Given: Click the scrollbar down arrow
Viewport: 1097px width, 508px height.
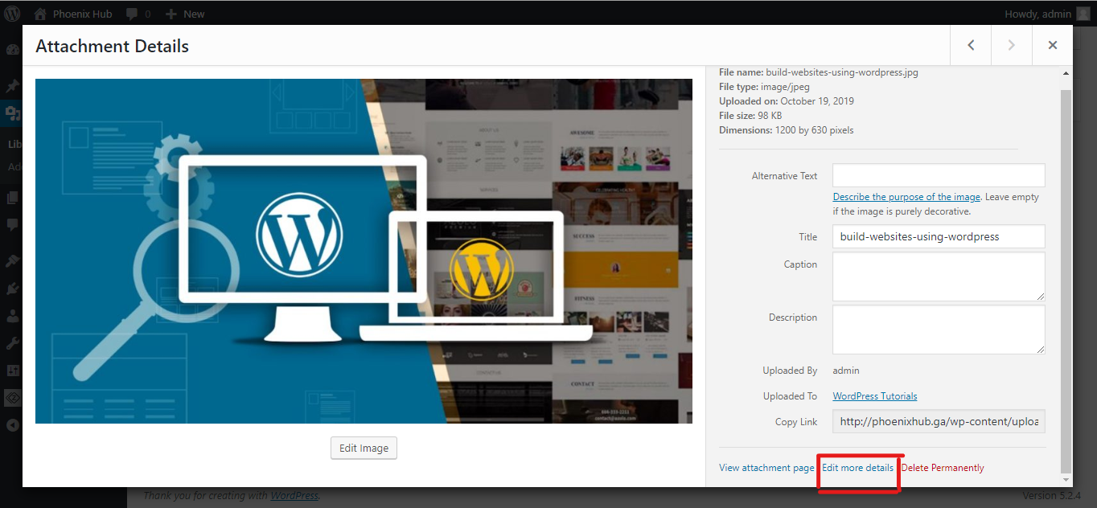Looking at the screenshot, I should (x=1066, y=480).
